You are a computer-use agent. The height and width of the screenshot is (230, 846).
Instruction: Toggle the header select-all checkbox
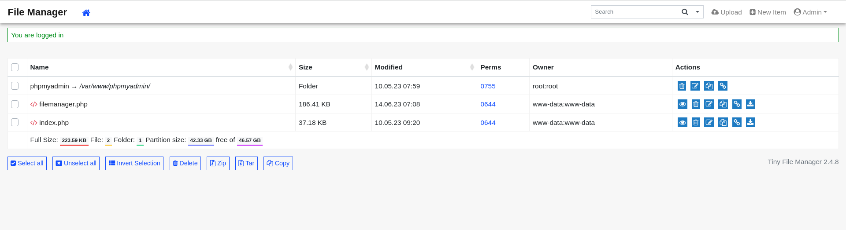[x=15, y=67]
